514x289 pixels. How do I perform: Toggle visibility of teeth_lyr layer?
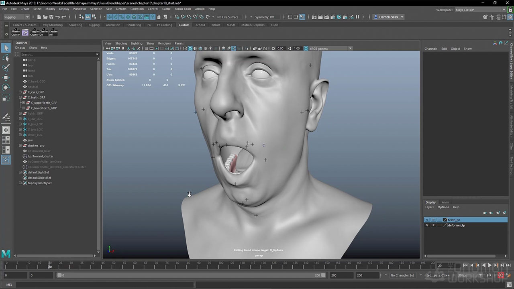pyautogui.click(x=427, y=220)
